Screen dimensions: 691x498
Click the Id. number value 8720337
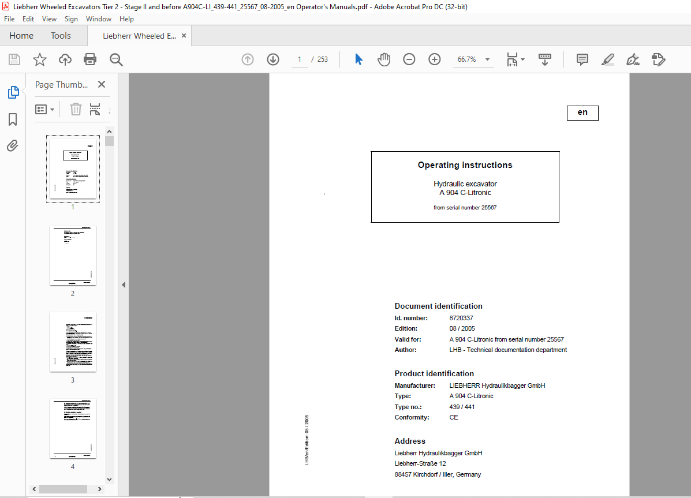[x=461, y=318]
